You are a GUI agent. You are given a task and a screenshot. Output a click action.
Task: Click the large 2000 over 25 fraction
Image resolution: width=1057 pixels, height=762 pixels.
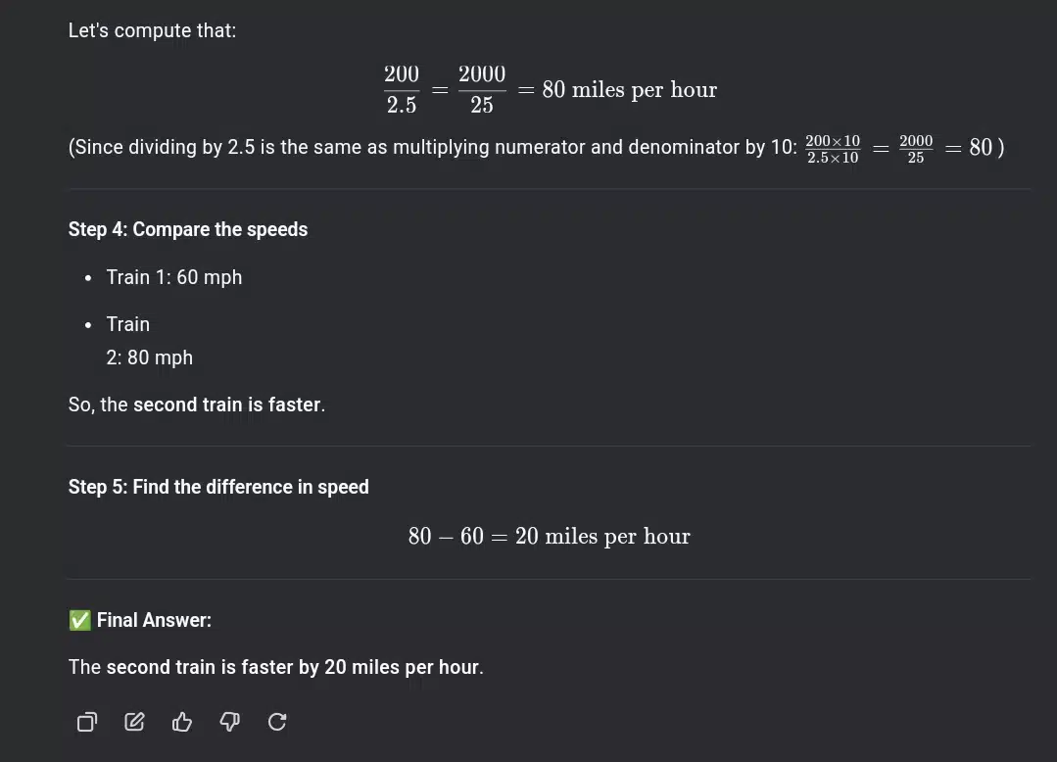tap(482, 89)
